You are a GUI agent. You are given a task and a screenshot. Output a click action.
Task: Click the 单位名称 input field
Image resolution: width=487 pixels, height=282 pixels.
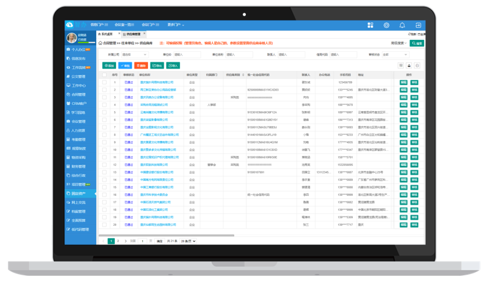pos(240,55)
